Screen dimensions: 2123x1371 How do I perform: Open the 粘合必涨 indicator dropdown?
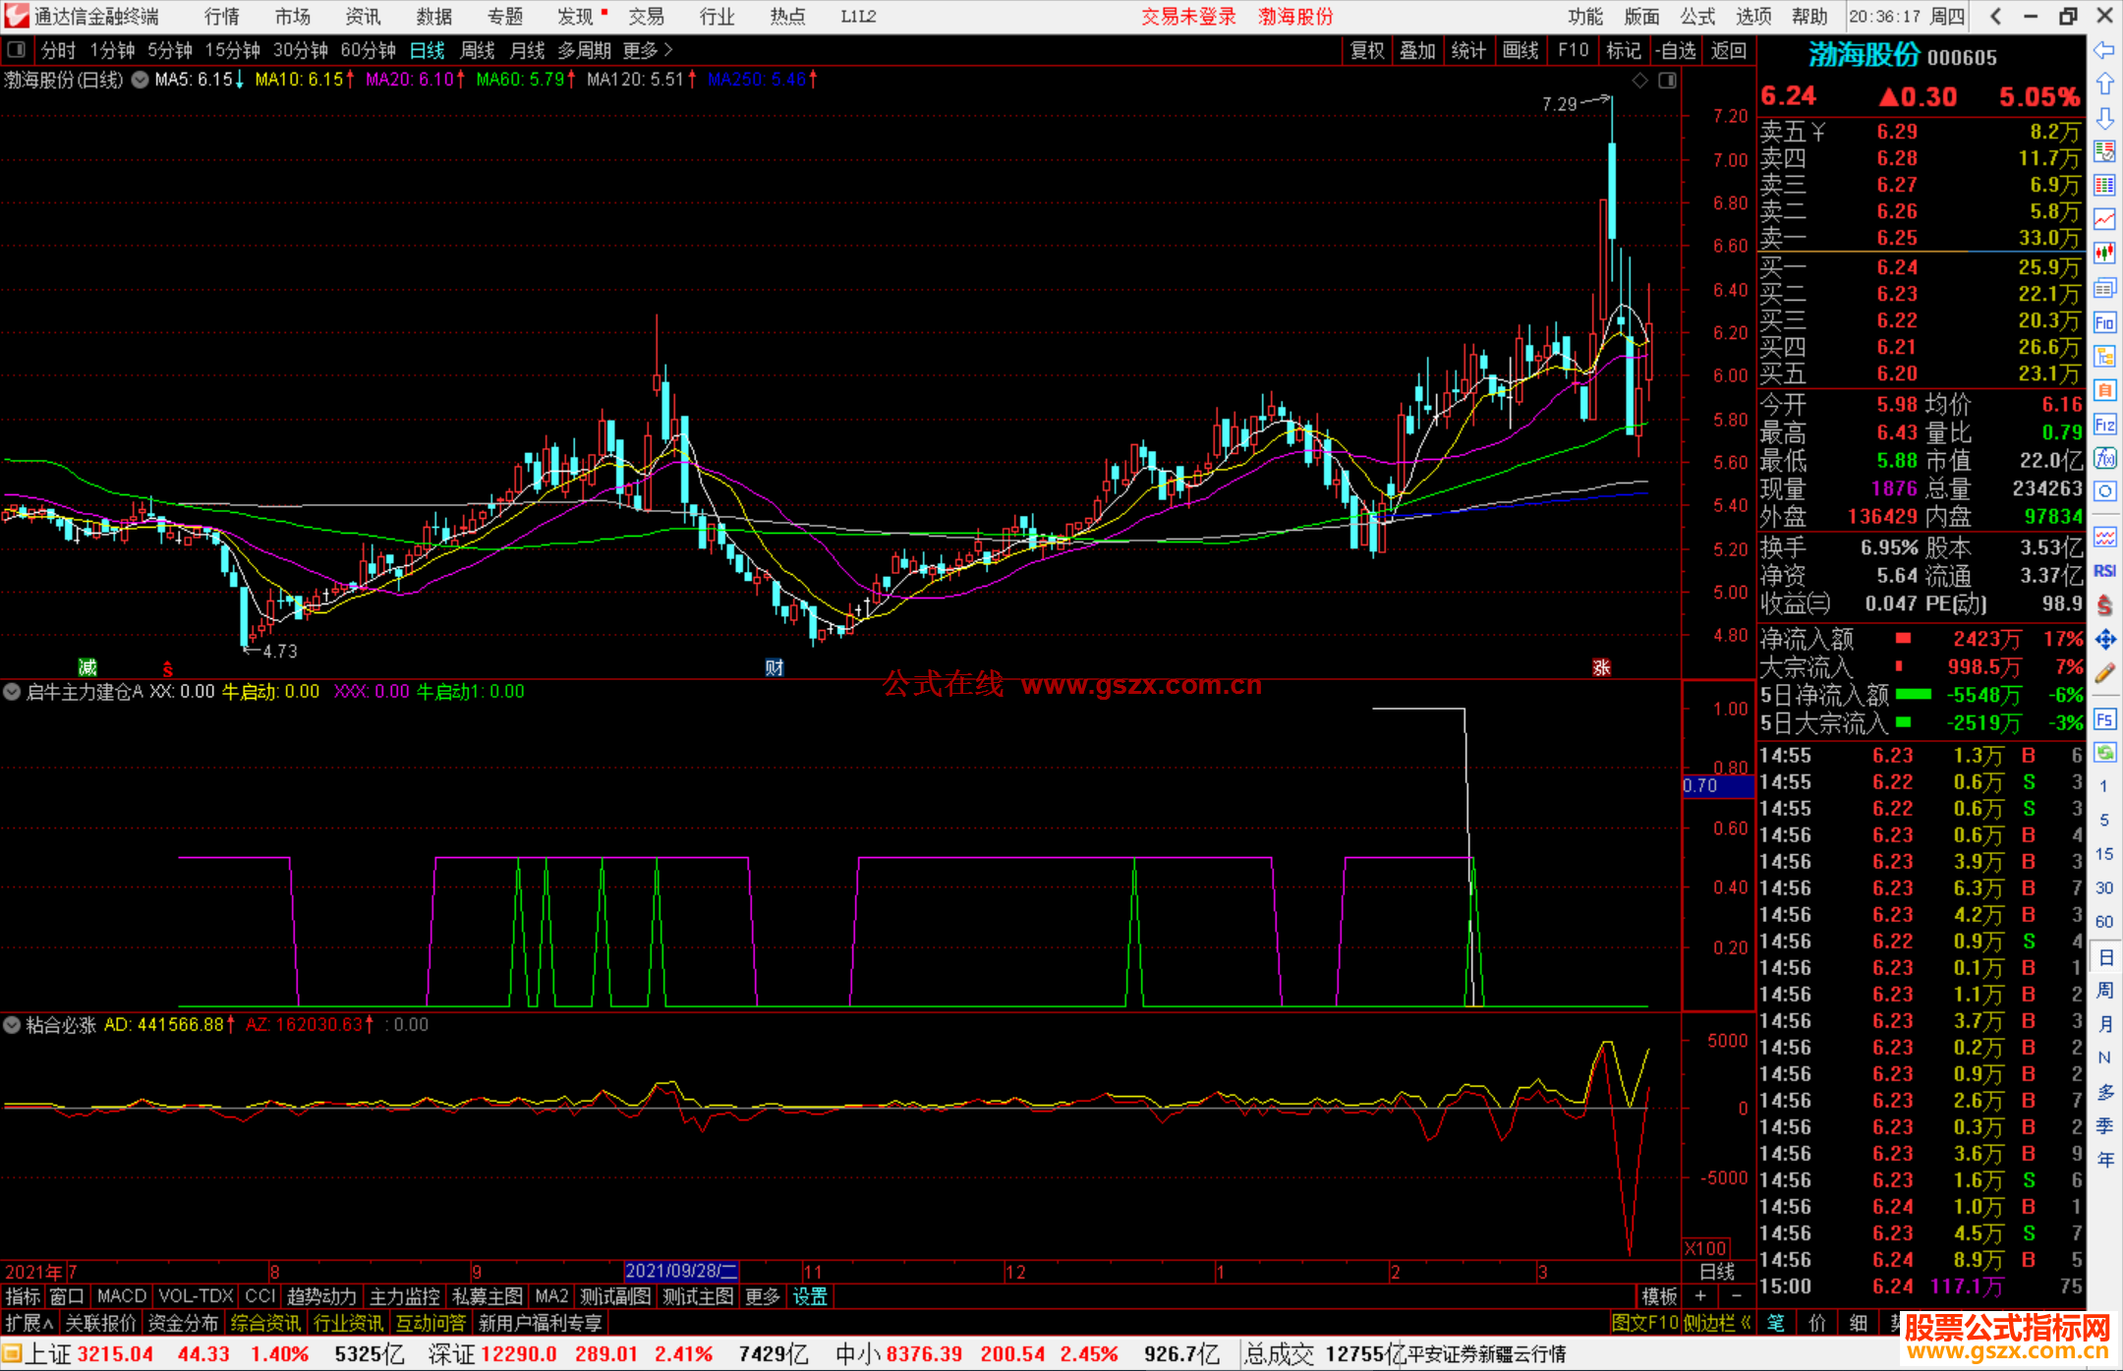(12, 1025)
